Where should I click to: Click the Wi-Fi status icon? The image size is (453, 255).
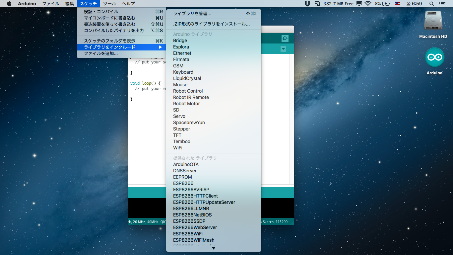368,4
